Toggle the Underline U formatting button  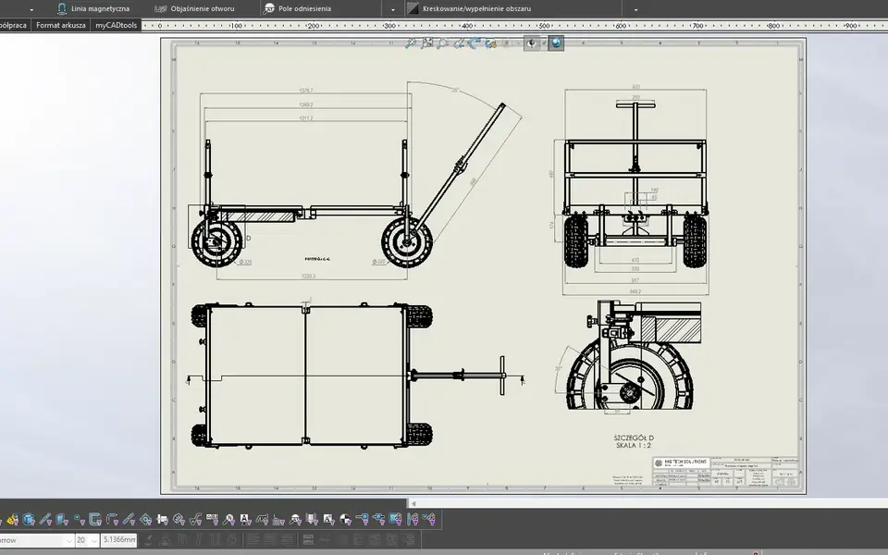(x=216, y=540)
